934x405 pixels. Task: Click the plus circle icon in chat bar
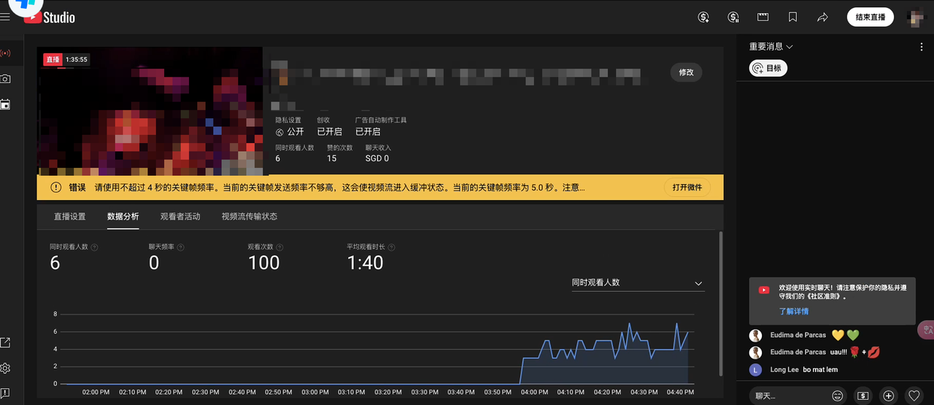coord(888,396)
